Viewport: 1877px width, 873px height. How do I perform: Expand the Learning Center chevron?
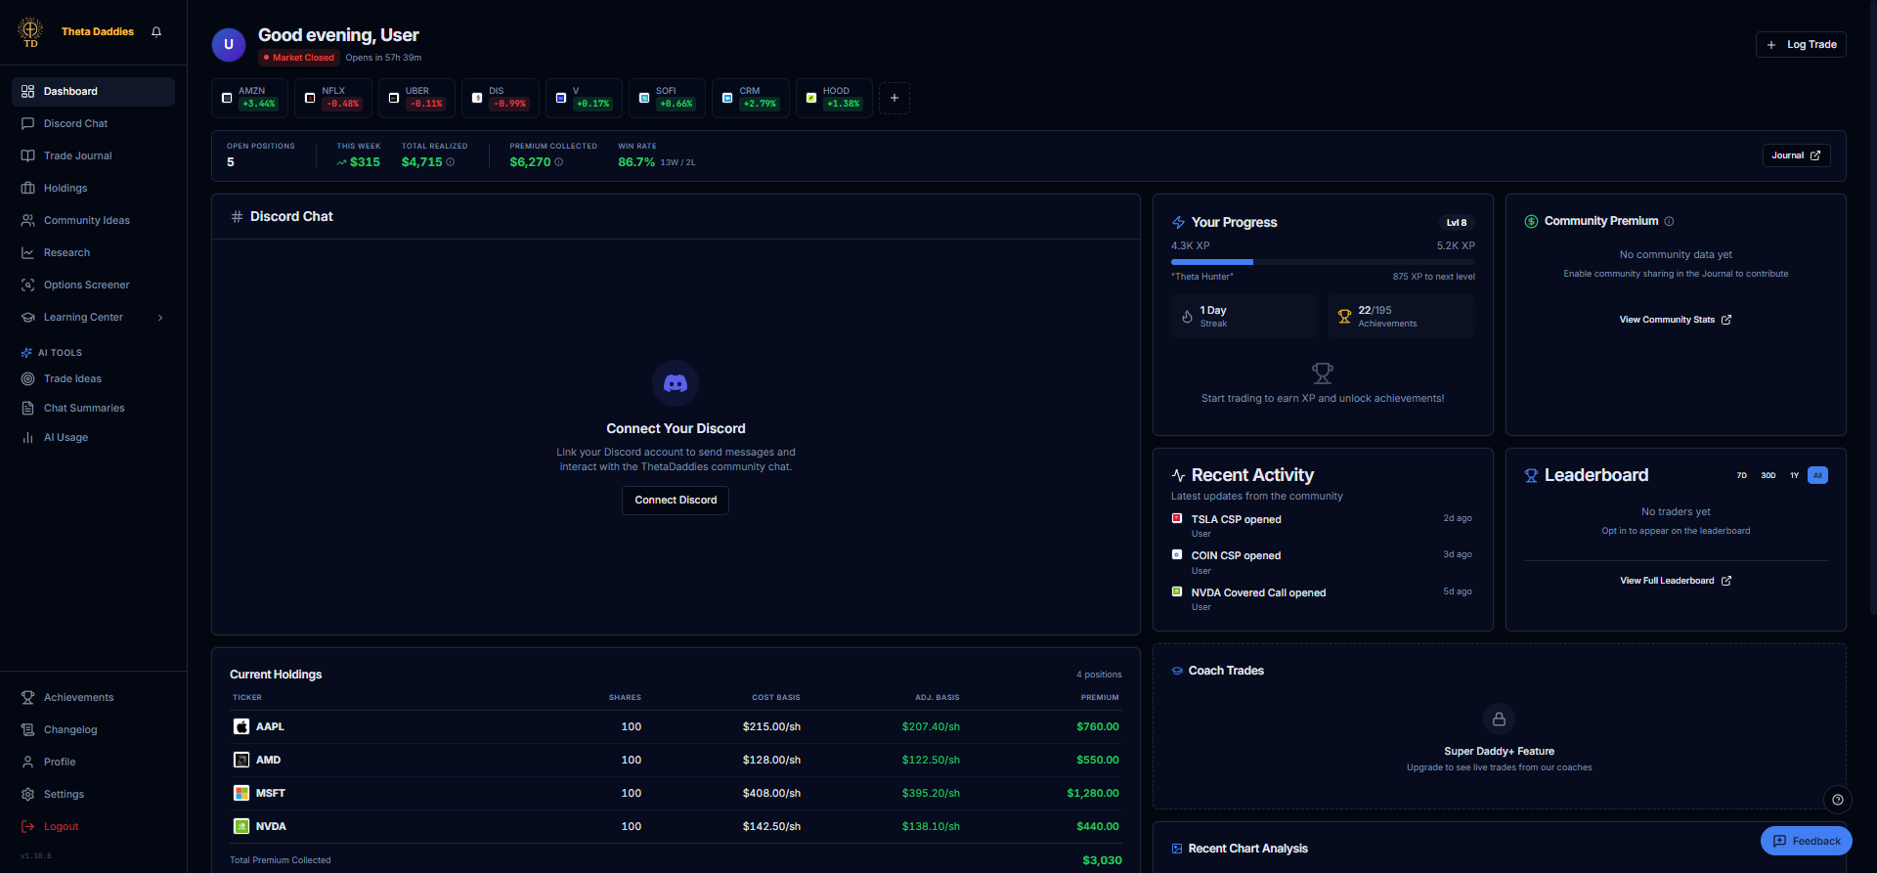[160, 318]
